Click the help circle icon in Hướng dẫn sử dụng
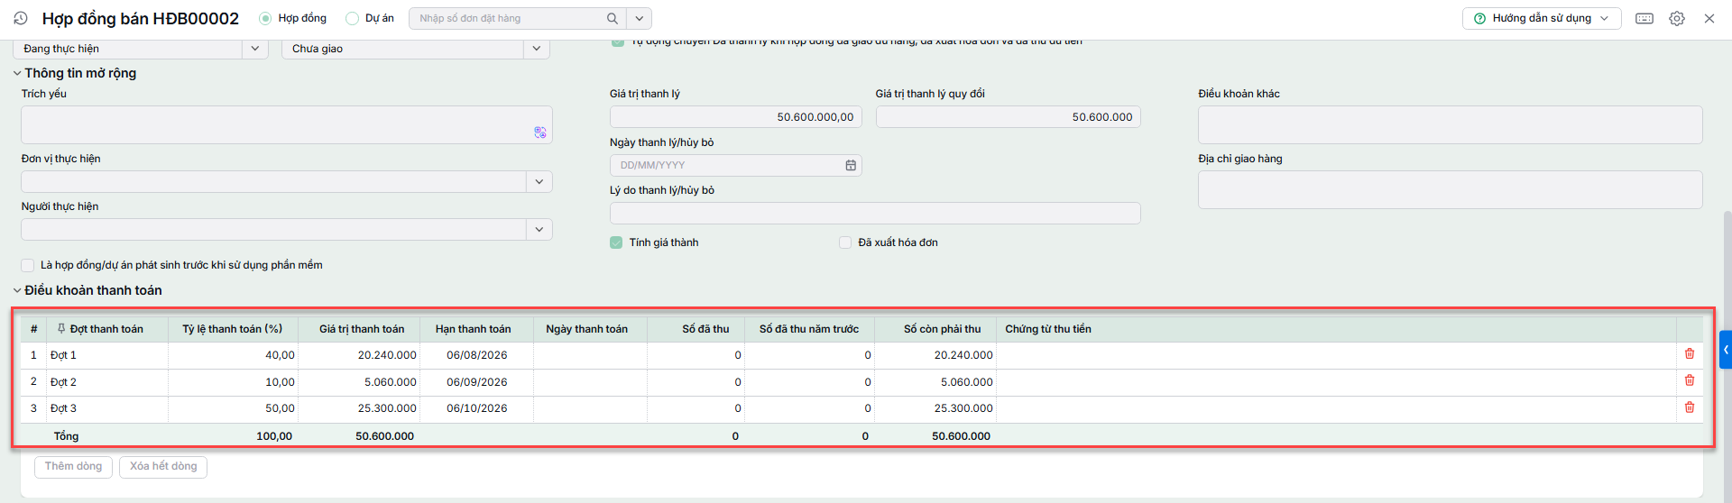Image resolution: width=1732 pixels, height=503 pixels. 1479,18
